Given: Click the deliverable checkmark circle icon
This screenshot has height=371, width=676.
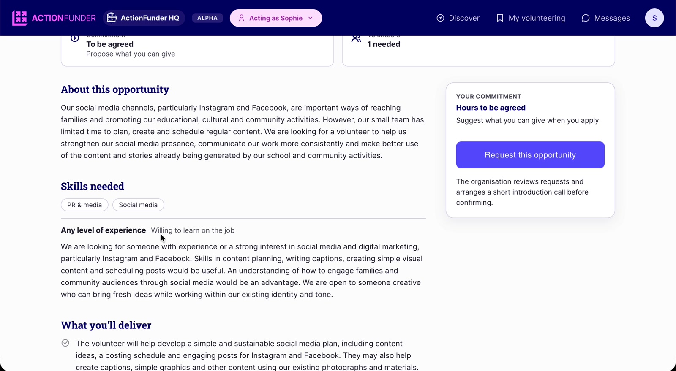Looking at the screenshot, I should pos(65,343).
